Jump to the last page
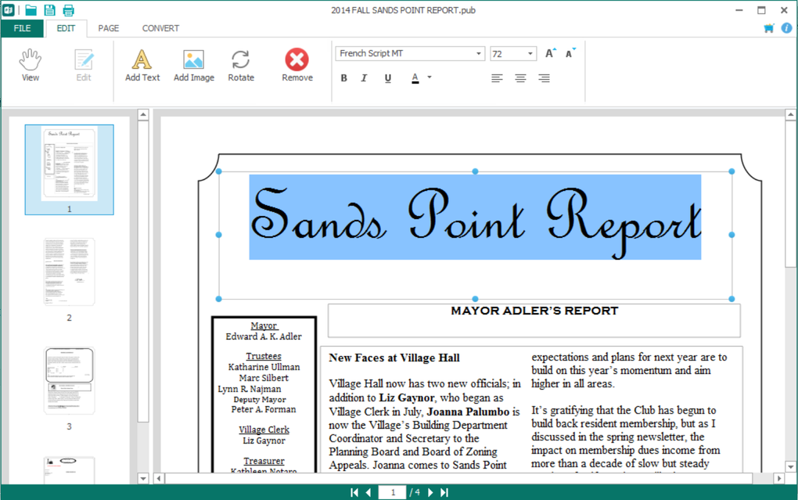The height and width of the screenshot is (500, 798). 444,492
